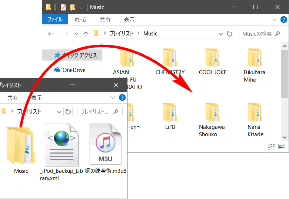Open recent locations dropdown in Music window
Image resolution: width=289 pixels, height=199 pixels.
click(x=76, y=34)
